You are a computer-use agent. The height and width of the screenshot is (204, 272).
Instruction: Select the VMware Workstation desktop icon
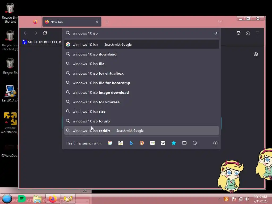[x=9, y=123]
